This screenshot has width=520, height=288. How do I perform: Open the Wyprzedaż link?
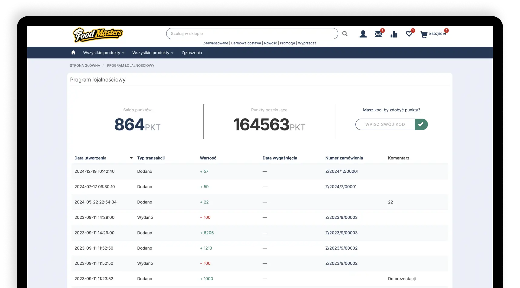point(307,43)
